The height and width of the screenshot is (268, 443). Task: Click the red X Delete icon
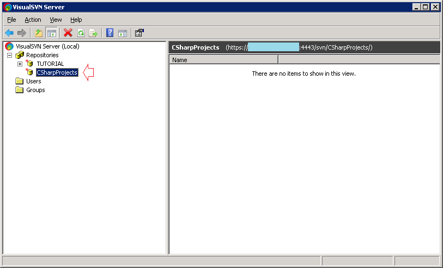[68, 33]
